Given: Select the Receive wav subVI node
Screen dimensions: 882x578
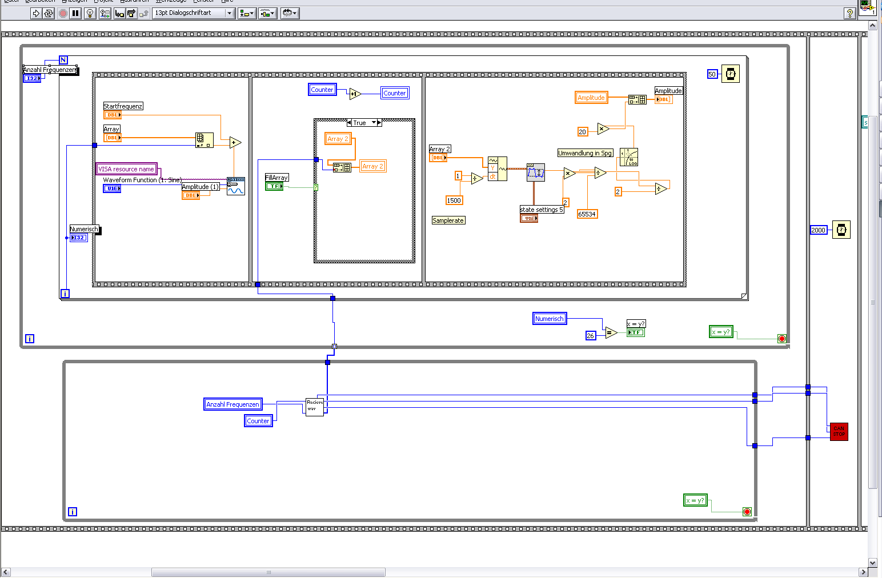Looking at the screenshot, I should tap(315, 407).
